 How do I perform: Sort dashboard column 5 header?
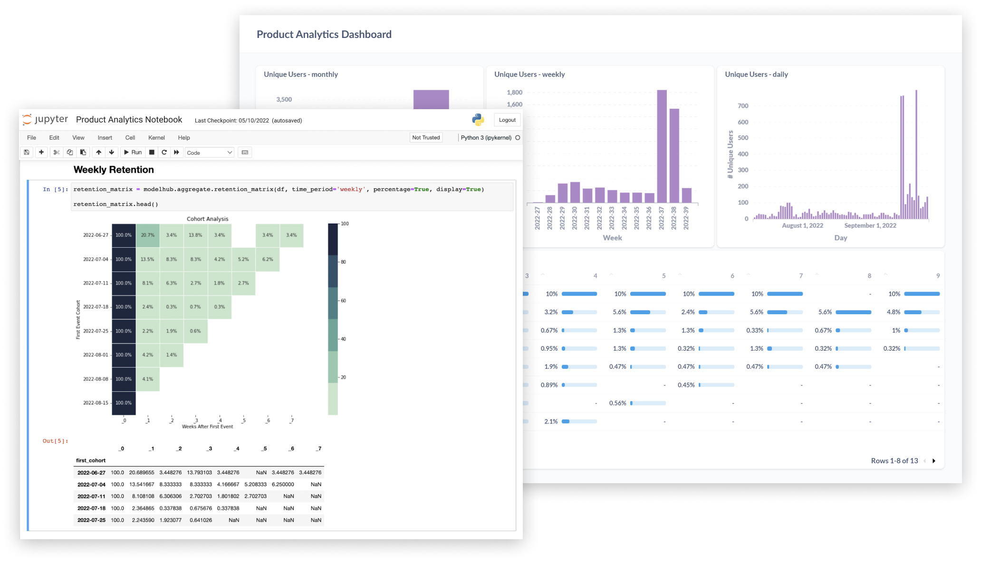(x=664, y=276)
